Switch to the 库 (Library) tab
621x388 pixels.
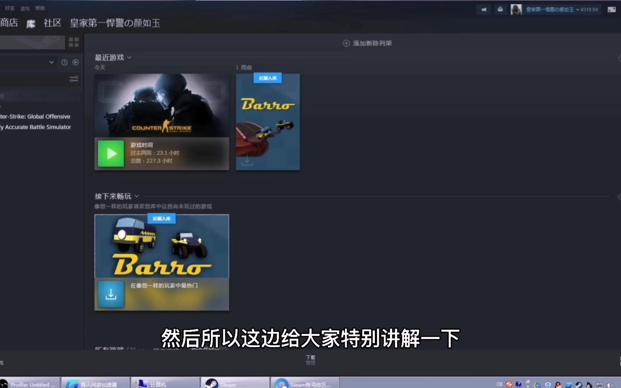(x=31, y=24)
